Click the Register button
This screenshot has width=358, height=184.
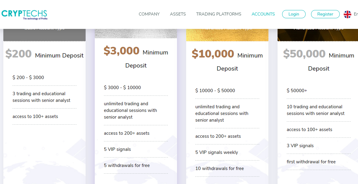pos(325,14)
